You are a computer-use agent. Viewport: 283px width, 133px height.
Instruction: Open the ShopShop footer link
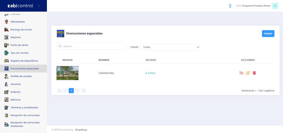81,130
